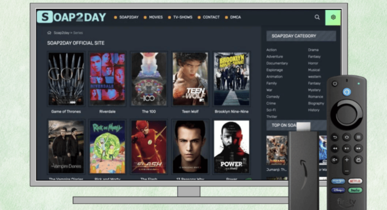387x210 pixels.
Task: Open the DMCA menu item
Action: tap(235, 17)
